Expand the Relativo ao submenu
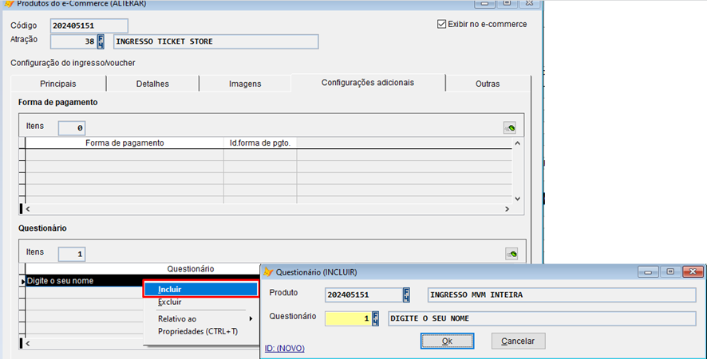 [201, 318]
